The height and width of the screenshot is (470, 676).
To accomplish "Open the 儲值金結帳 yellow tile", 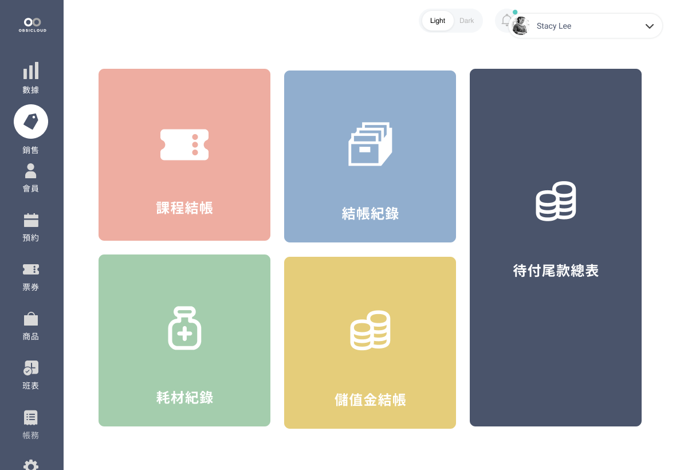I will [x=370, y=343].
